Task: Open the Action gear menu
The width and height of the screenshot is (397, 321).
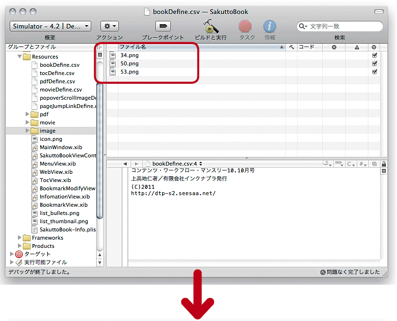Action: point(110,26)
